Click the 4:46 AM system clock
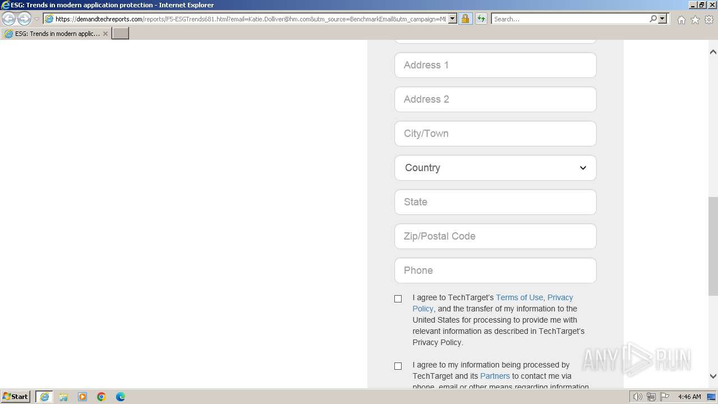This screenshot has height=404, width=718. point(689,397)
